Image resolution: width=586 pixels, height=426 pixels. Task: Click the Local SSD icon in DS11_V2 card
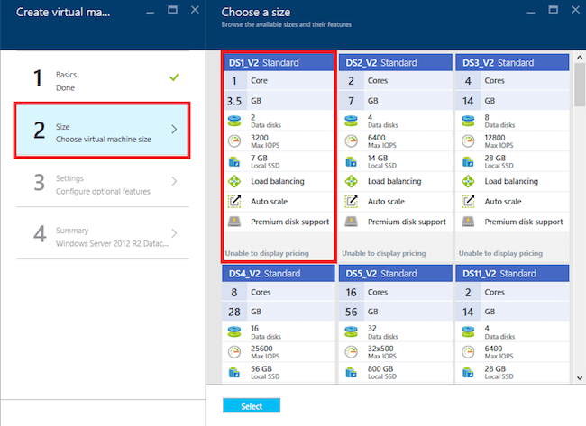[x=468, y=372]
